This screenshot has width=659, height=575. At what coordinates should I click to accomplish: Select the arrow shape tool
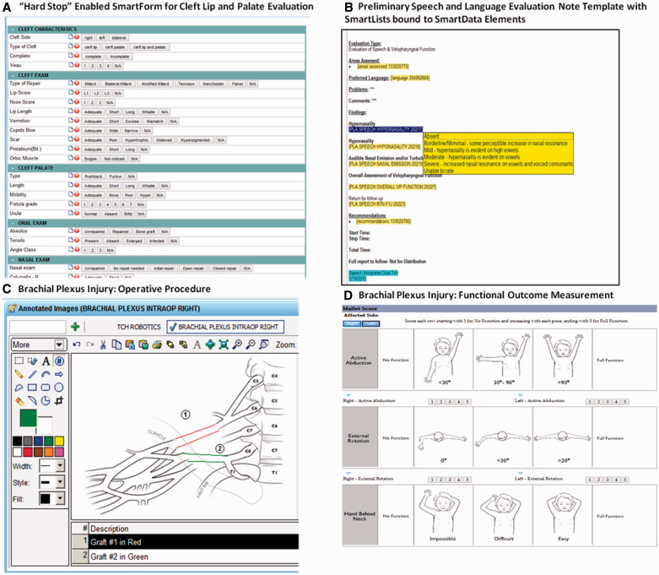tap(59, 374)
